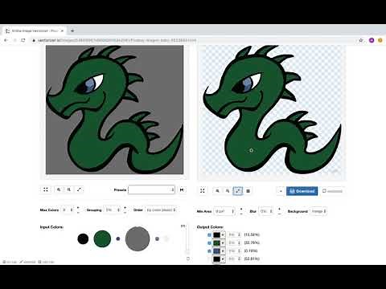Screen dimensions: 386x289
Task: Zoom out on the input image
Action: point(69,189)
